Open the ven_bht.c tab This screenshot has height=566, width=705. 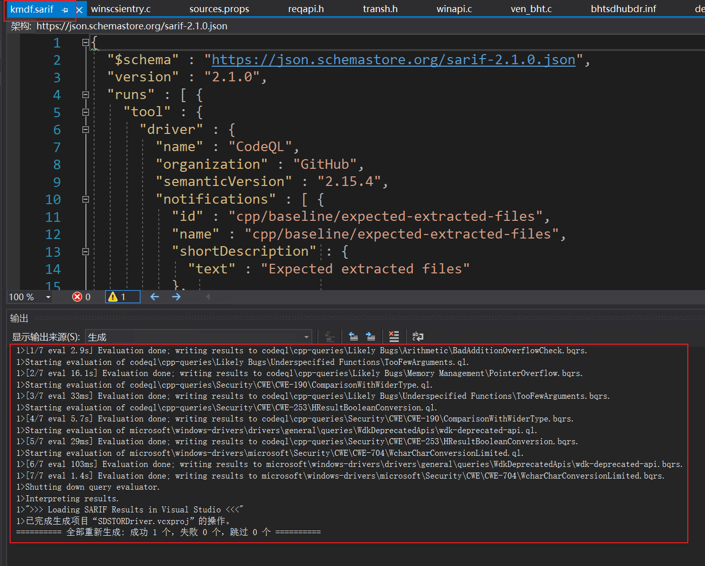531,9
